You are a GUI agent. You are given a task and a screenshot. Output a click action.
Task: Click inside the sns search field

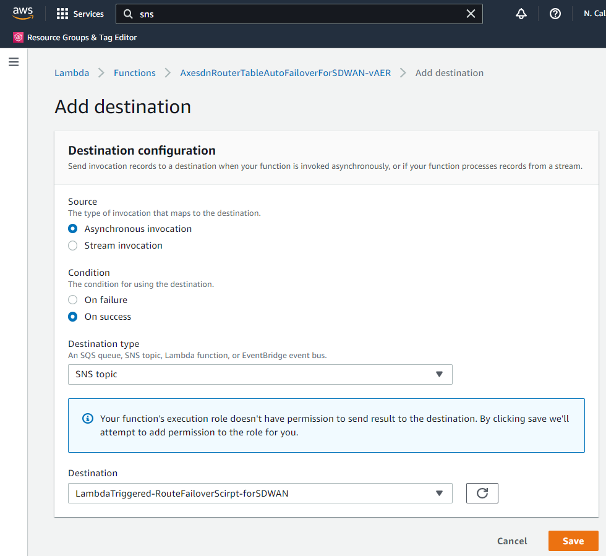[297, 14]
